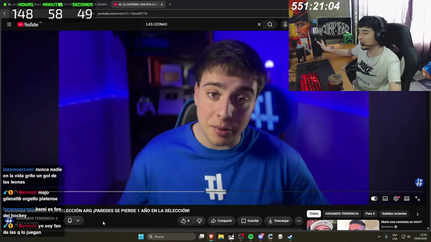Click the Compartir share button

coord(222,221)
